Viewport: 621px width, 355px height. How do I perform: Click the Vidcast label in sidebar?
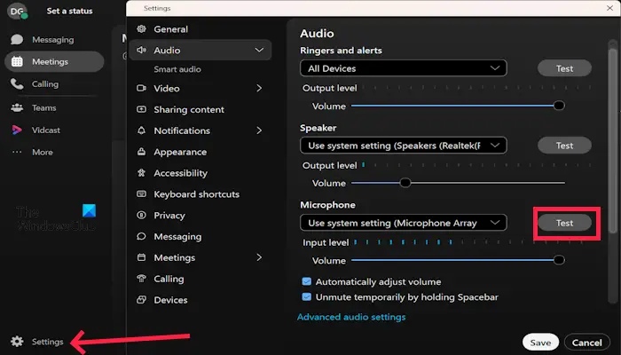46,130
